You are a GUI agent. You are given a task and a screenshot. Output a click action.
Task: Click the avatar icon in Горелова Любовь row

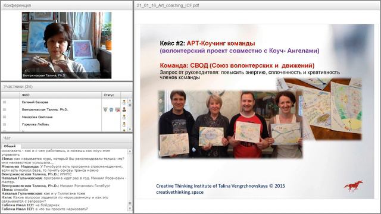pyautogui.click(x=124, y=124)
